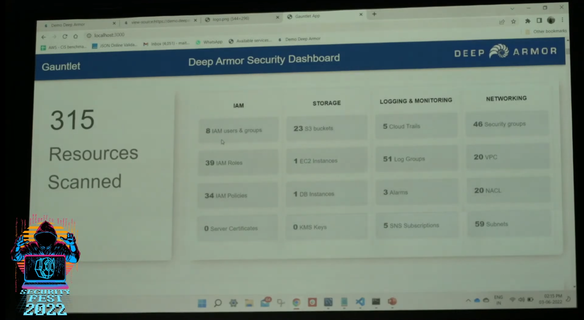Image resolution: width=584 pixels, height=320 pixels.
Task: Open the 5 SNS Subscriptions card
Action: [x=417, y=225]
